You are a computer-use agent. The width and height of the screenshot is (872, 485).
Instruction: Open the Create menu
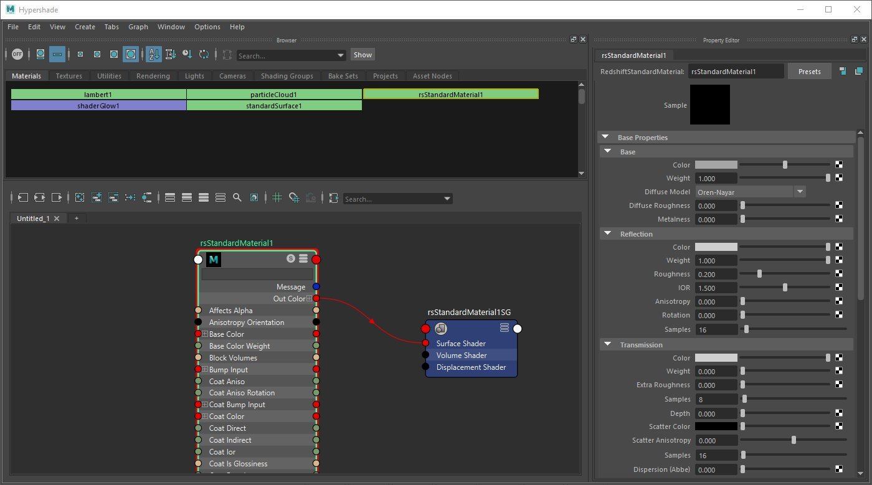(x=85, y=27)
